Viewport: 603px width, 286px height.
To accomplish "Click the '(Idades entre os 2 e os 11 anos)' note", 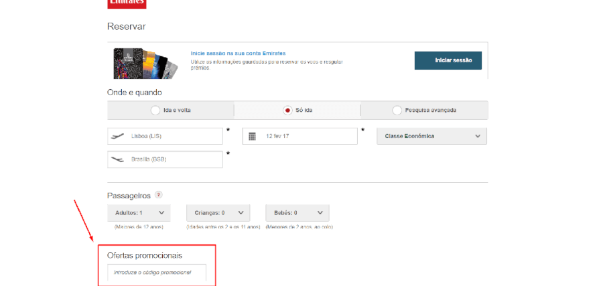I will click(x=223, y=227).
